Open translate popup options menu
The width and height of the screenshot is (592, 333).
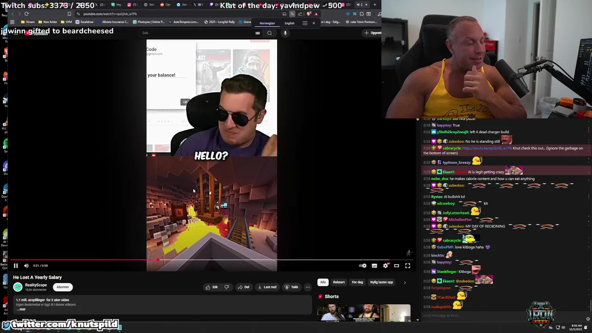coord(305,23)
